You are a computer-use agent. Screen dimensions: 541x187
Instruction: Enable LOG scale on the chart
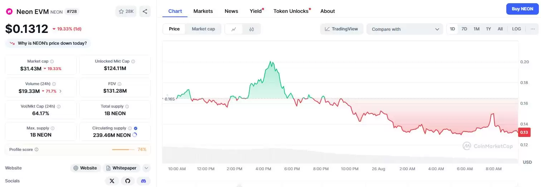tap(516, 29)
